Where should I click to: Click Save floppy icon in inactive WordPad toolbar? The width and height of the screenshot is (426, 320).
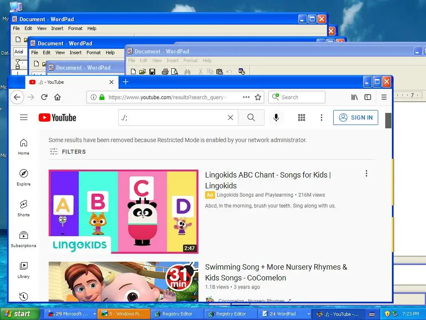152,72
